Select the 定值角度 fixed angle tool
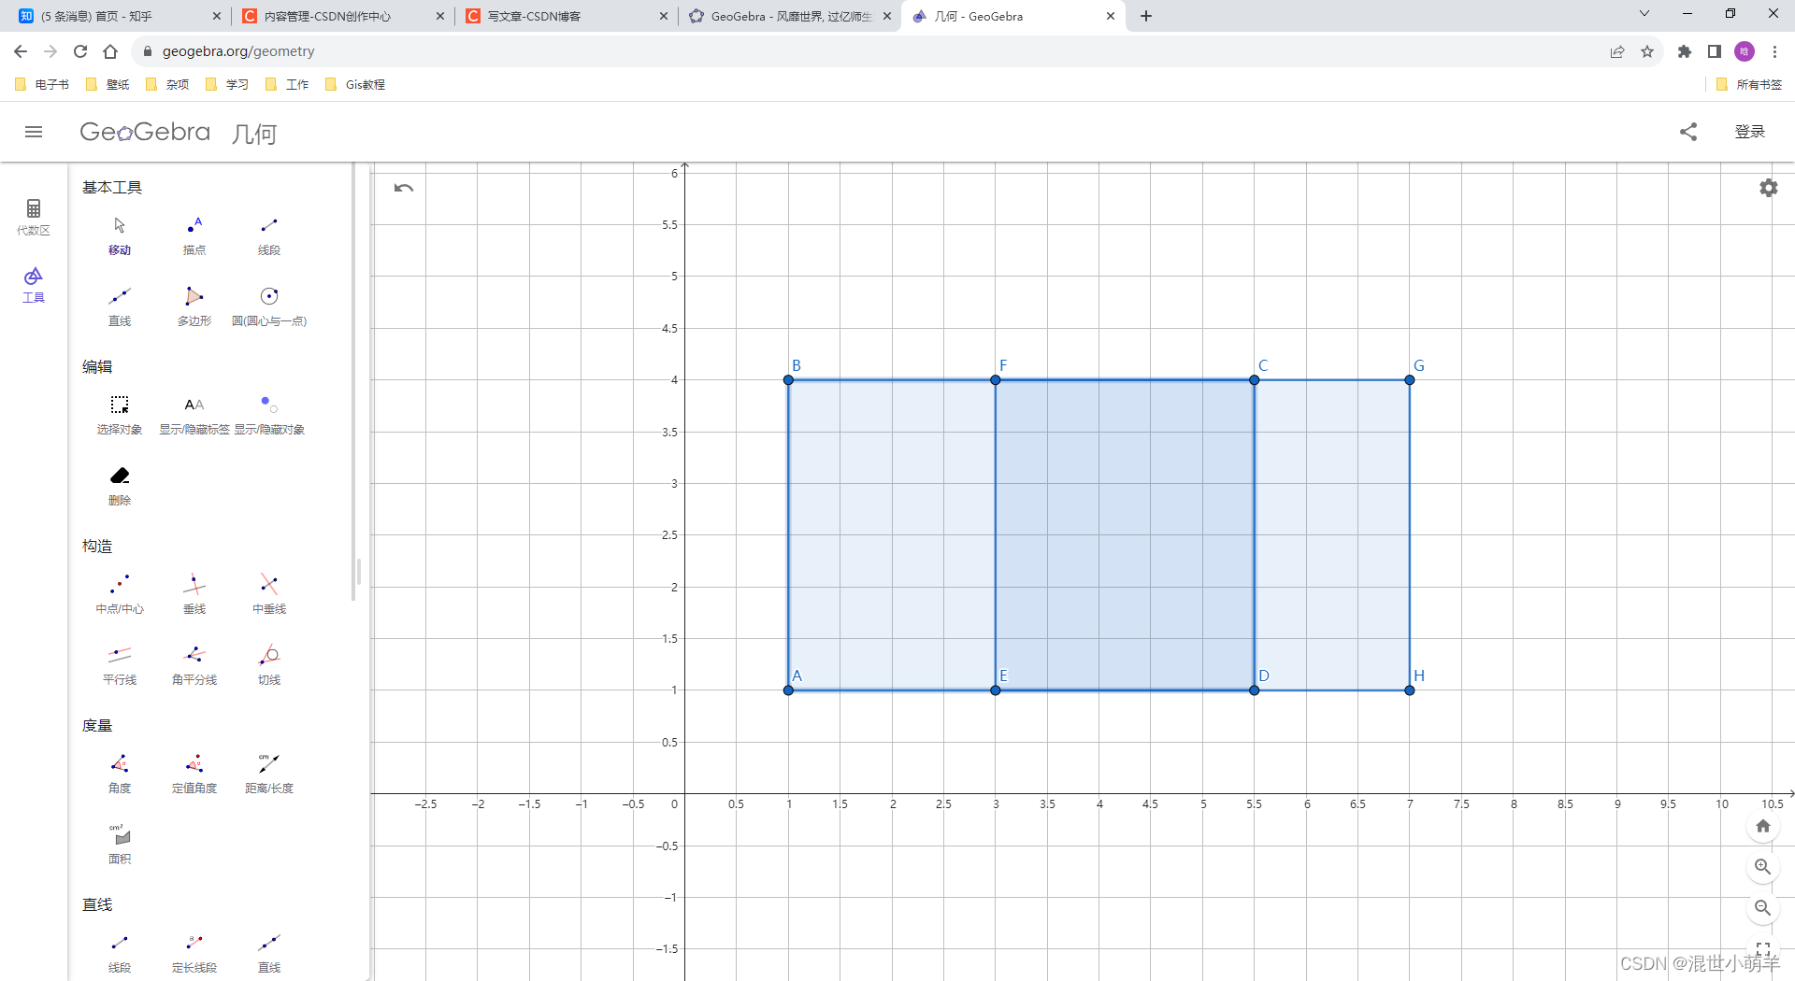The height and width of the screenshot is (981, 1795). pos(194,774)
